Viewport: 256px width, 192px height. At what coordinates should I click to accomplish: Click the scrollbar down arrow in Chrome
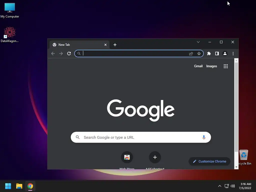click(236, 167)
